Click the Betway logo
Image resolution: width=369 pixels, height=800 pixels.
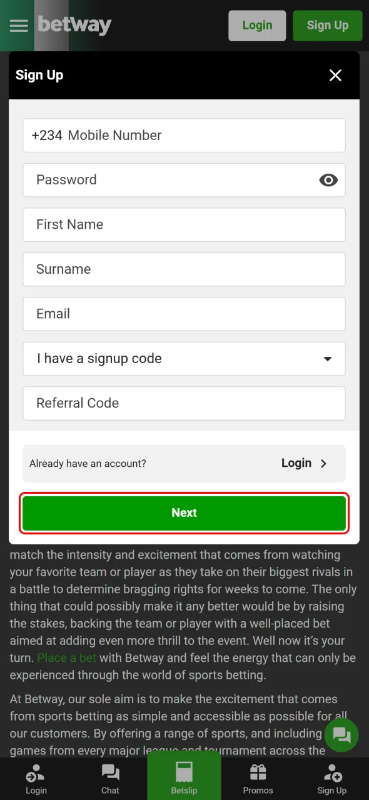pos(74,26)
